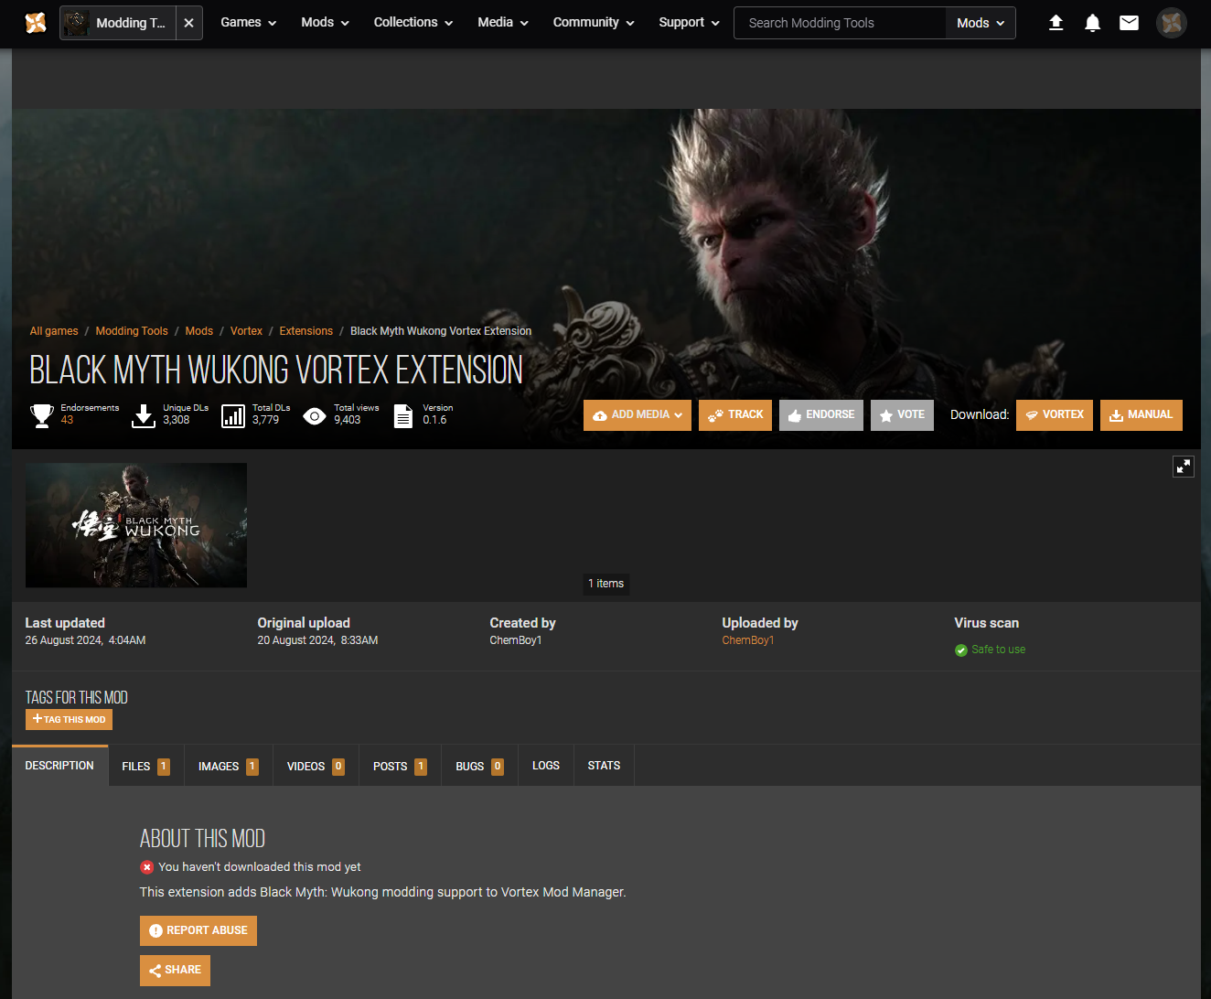The image size is (1211, 999).
Task: Switch to the Images tab
Action: click(229, 767)
